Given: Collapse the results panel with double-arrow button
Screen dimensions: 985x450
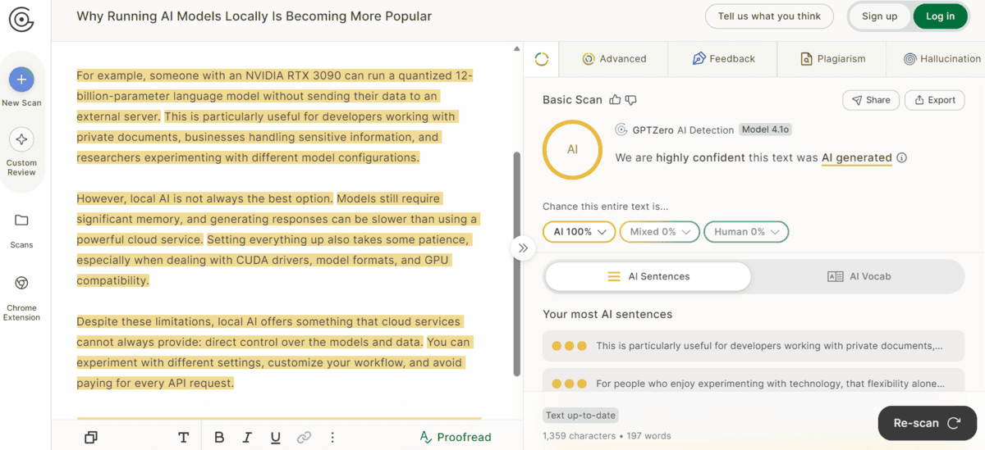Looking at the screenshot, I should click(523, 248).
